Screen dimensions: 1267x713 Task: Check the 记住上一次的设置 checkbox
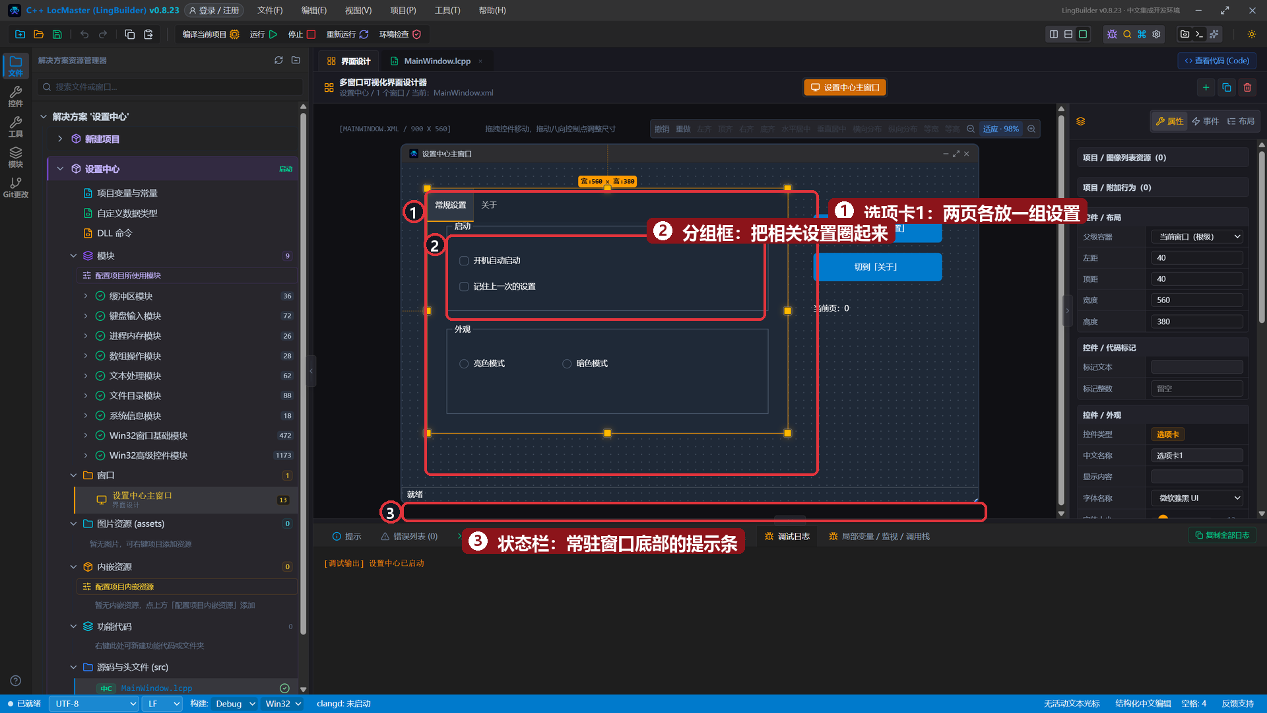coord(464,287)
